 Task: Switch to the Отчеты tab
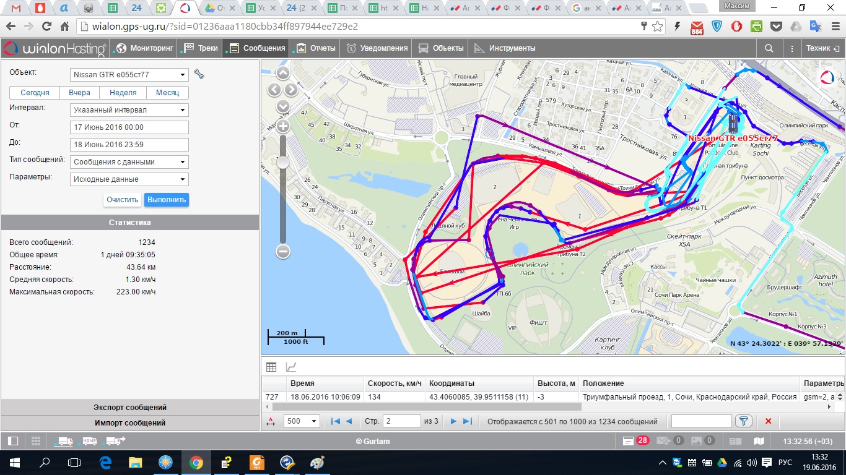pyautogui.click(x=316, y=48)
